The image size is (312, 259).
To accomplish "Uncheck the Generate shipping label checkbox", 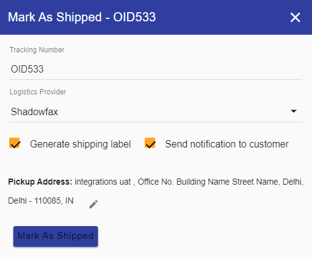I will tap(15, 143).
